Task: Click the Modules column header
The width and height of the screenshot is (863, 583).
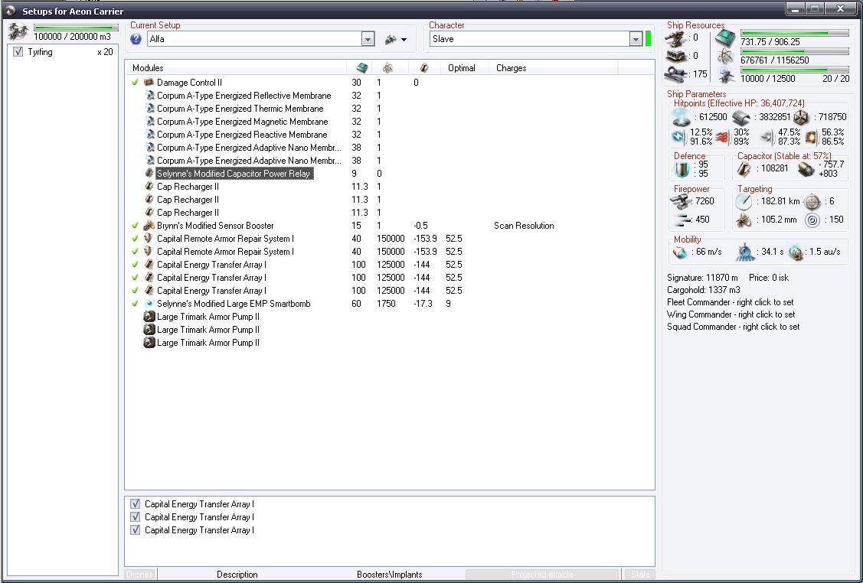Action: [236, 67]
